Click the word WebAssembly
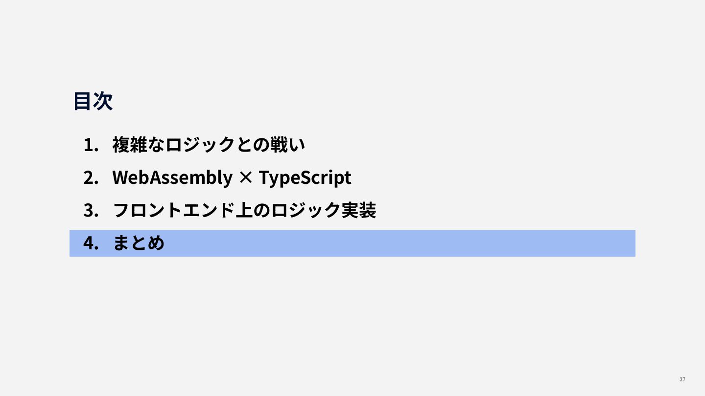Image resolution: width=705 pixels, height=396 pixels. pyautogui.click(x=172, y=178)
